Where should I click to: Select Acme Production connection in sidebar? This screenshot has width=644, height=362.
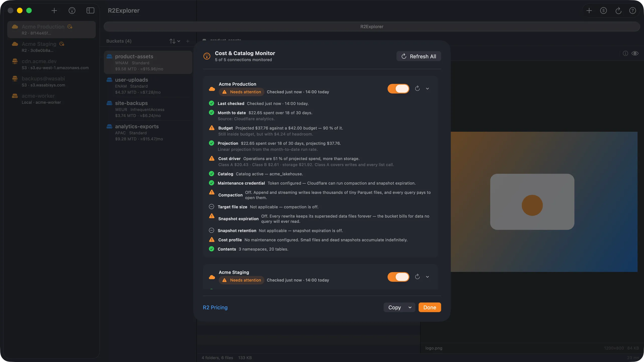coord(51,30)
